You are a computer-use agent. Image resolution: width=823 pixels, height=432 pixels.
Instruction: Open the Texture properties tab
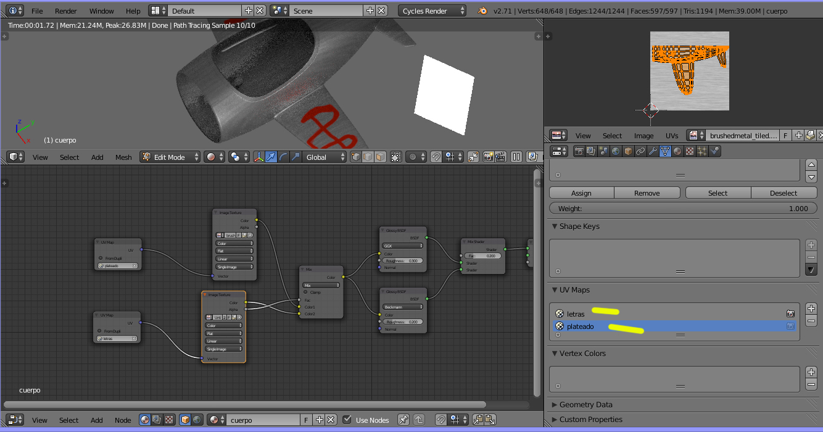point(690,151)
